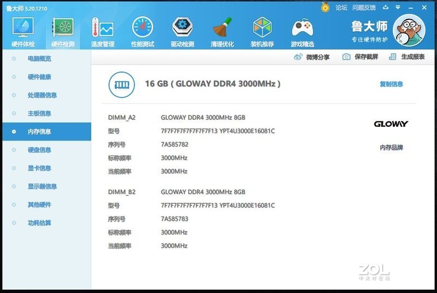Click DIMM_A2 slot label

[x=122, y=118]
